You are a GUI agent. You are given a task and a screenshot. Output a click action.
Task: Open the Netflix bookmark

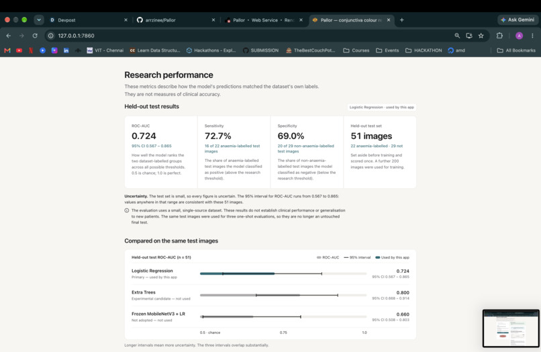pos(31,50)
